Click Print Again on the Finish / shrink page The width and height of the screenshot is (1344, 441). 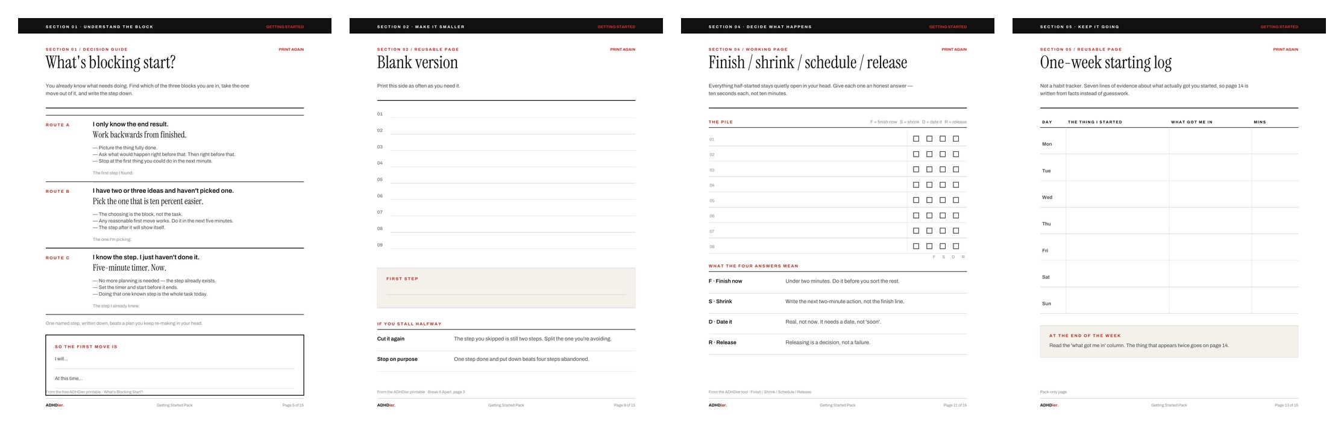pos(954,49)
